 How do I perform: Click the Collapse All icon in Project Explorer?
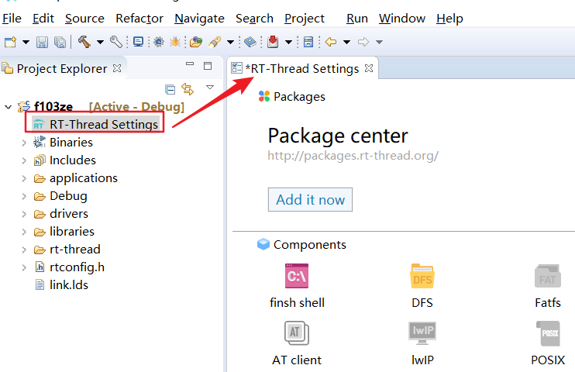(x=170, y=89)
